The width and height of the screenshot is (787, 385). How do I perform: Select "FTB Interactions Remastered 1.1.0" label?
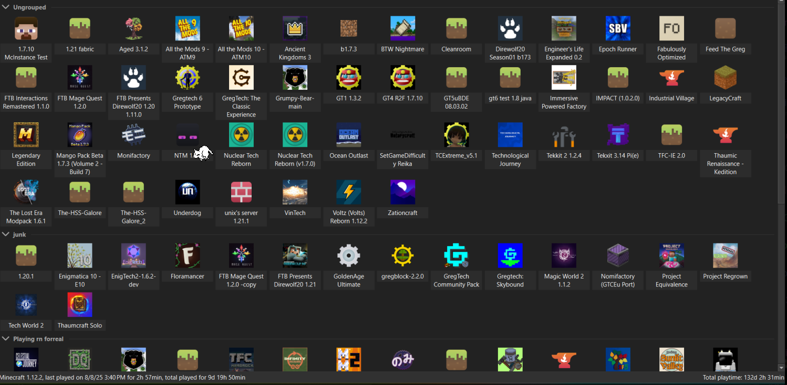[26, 102]
